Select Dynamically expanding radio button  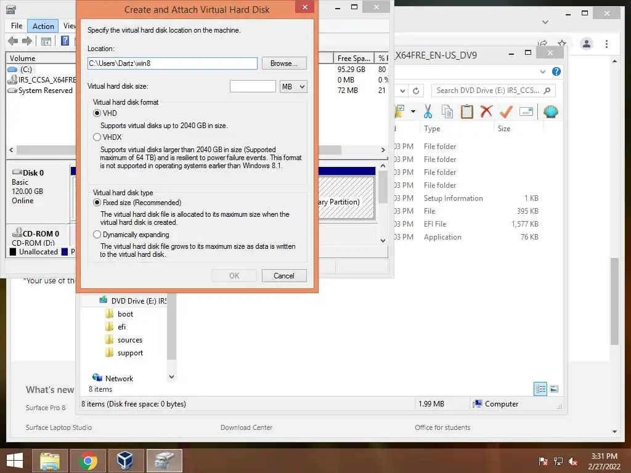point(97,235)
